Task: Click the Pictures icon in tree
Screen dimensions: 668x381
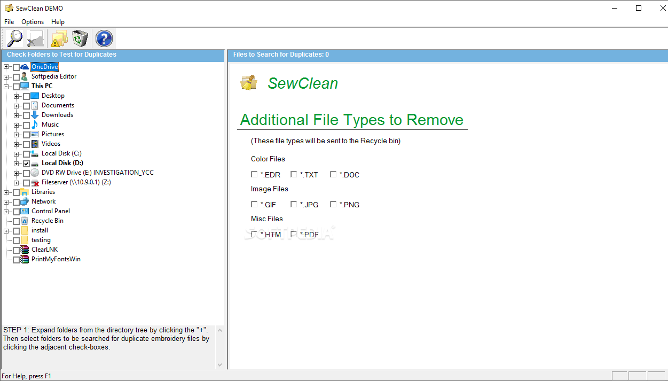Action: [x=35, y=134]
